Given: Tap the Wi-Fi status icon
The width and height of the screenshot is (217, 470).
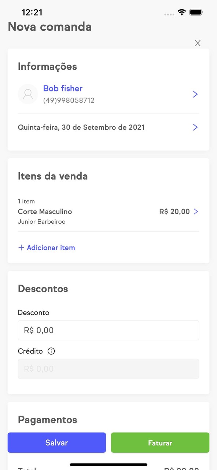Looking at the screenshot, I should (x=181, y=12).
